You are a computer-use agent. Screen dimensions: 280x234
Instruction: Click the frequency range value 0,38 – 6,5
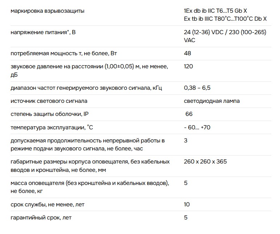[197, 88]
